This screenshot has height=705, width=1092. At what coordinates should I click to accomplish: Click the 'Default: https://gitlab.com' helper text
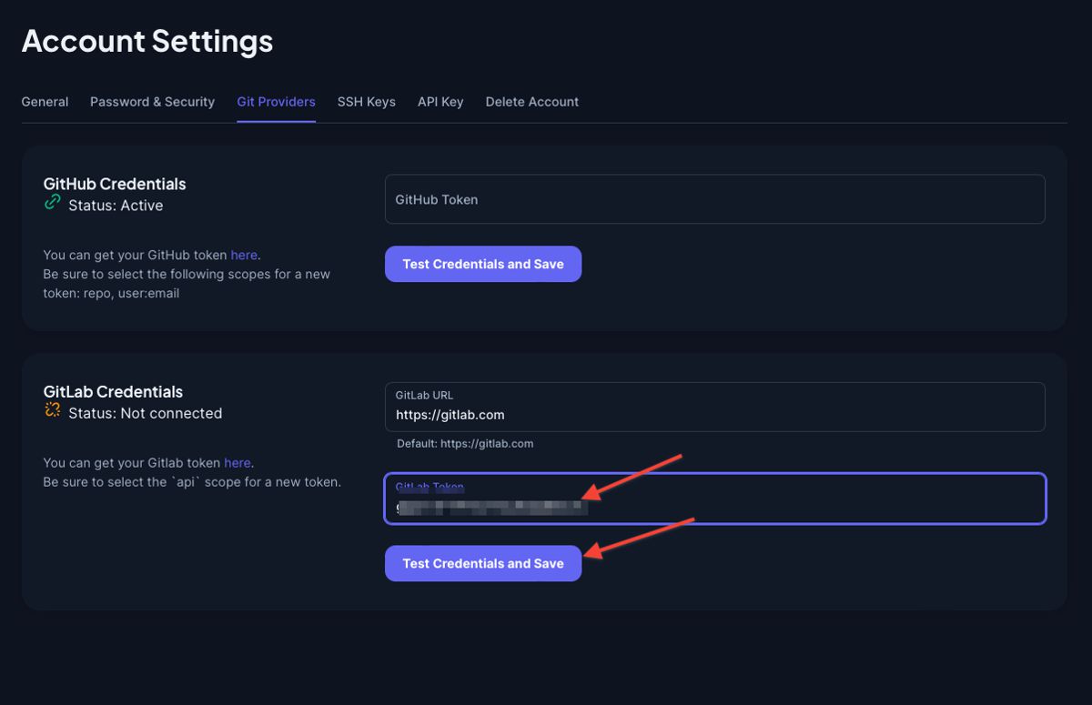pyautogui.click(x=464, y=444)
